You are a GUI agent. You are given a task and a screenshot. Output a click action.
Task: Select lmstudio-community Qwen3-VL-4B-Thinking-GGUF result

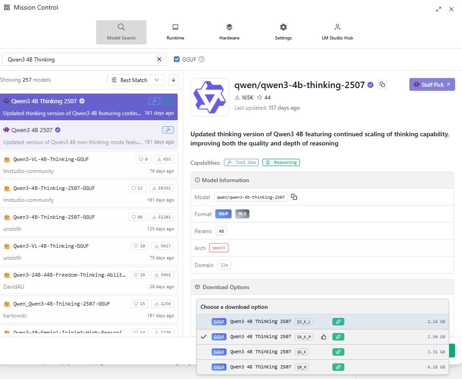coord(89,165)
